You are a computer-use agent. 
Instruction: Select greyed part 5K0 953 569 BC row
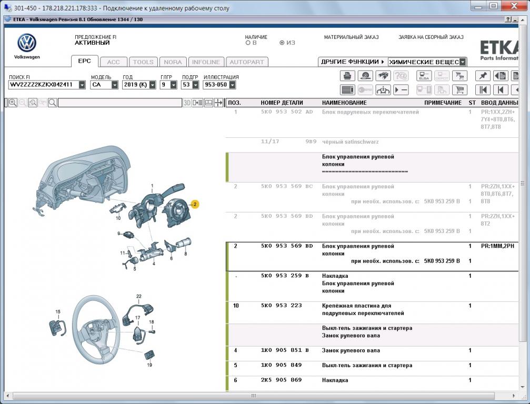pos(372,197)
